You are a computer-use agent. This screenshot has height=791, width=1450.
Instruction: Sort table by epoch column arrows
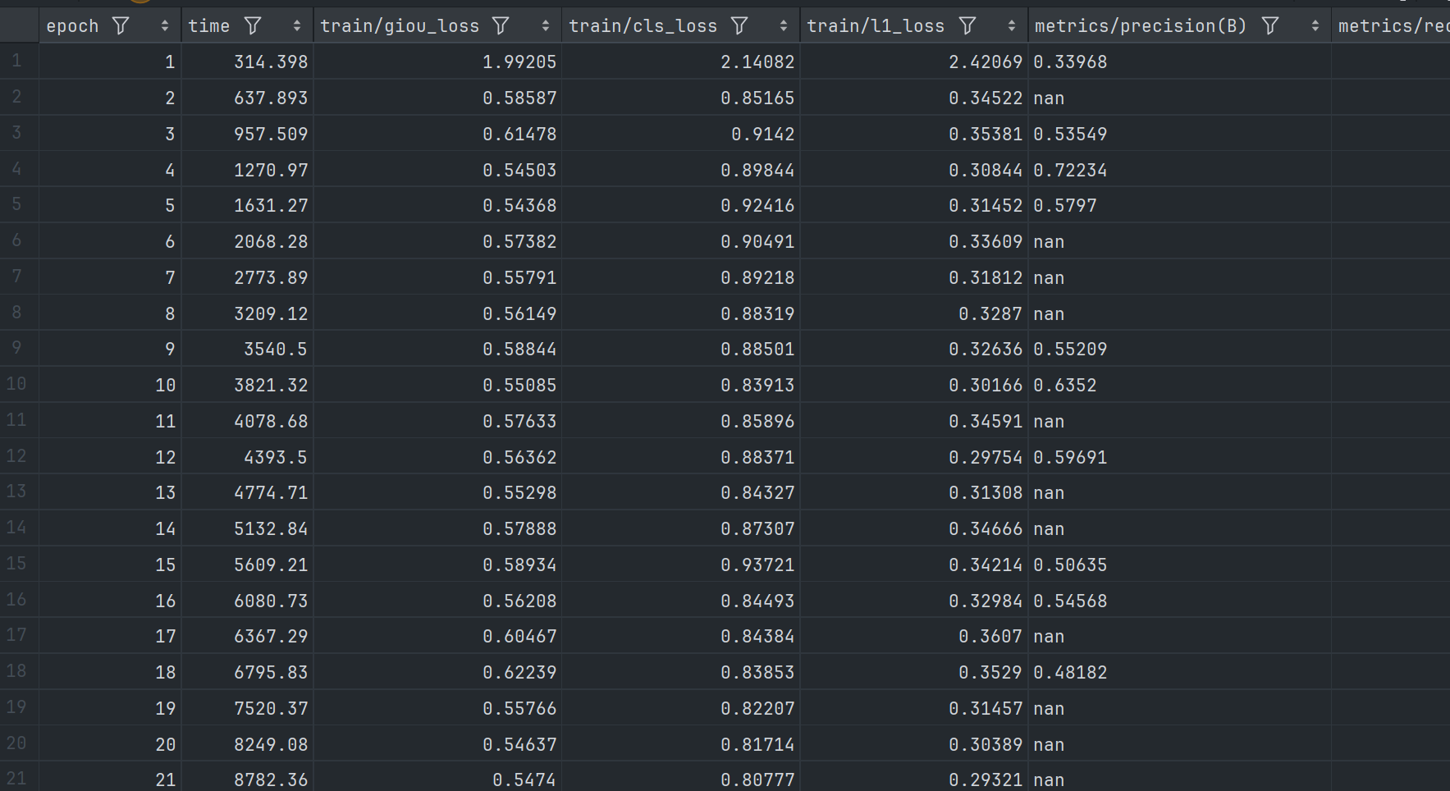(x=165, y=26)
